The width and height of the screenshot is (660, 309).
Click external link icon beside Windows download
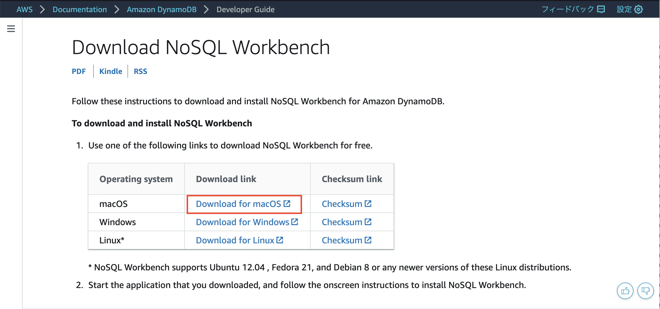pyautogui.click(x=295, y=222)
